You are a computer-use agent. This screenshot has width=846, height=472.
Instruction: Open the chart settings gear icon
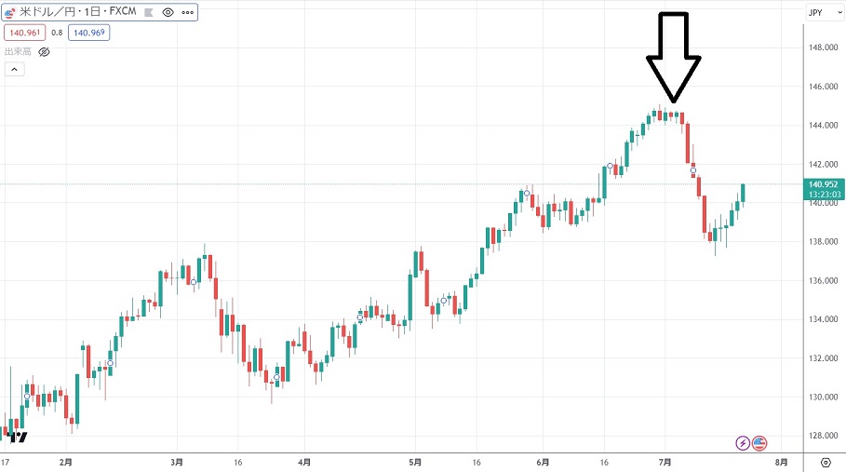coord(825,462)
